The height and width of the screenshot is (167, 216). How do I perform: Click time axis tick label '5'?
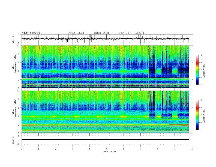107,149
